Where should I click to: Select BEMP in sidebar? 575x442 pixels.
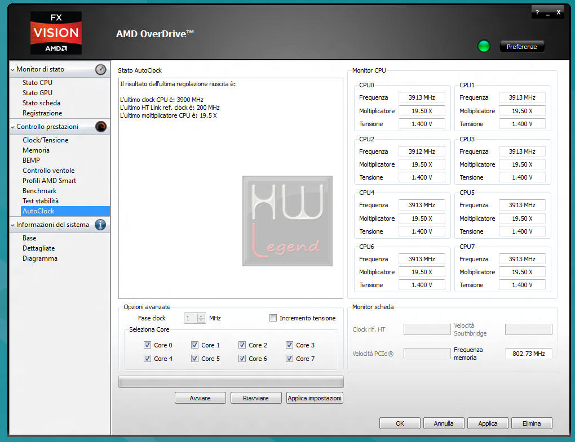tap(31, 160)
